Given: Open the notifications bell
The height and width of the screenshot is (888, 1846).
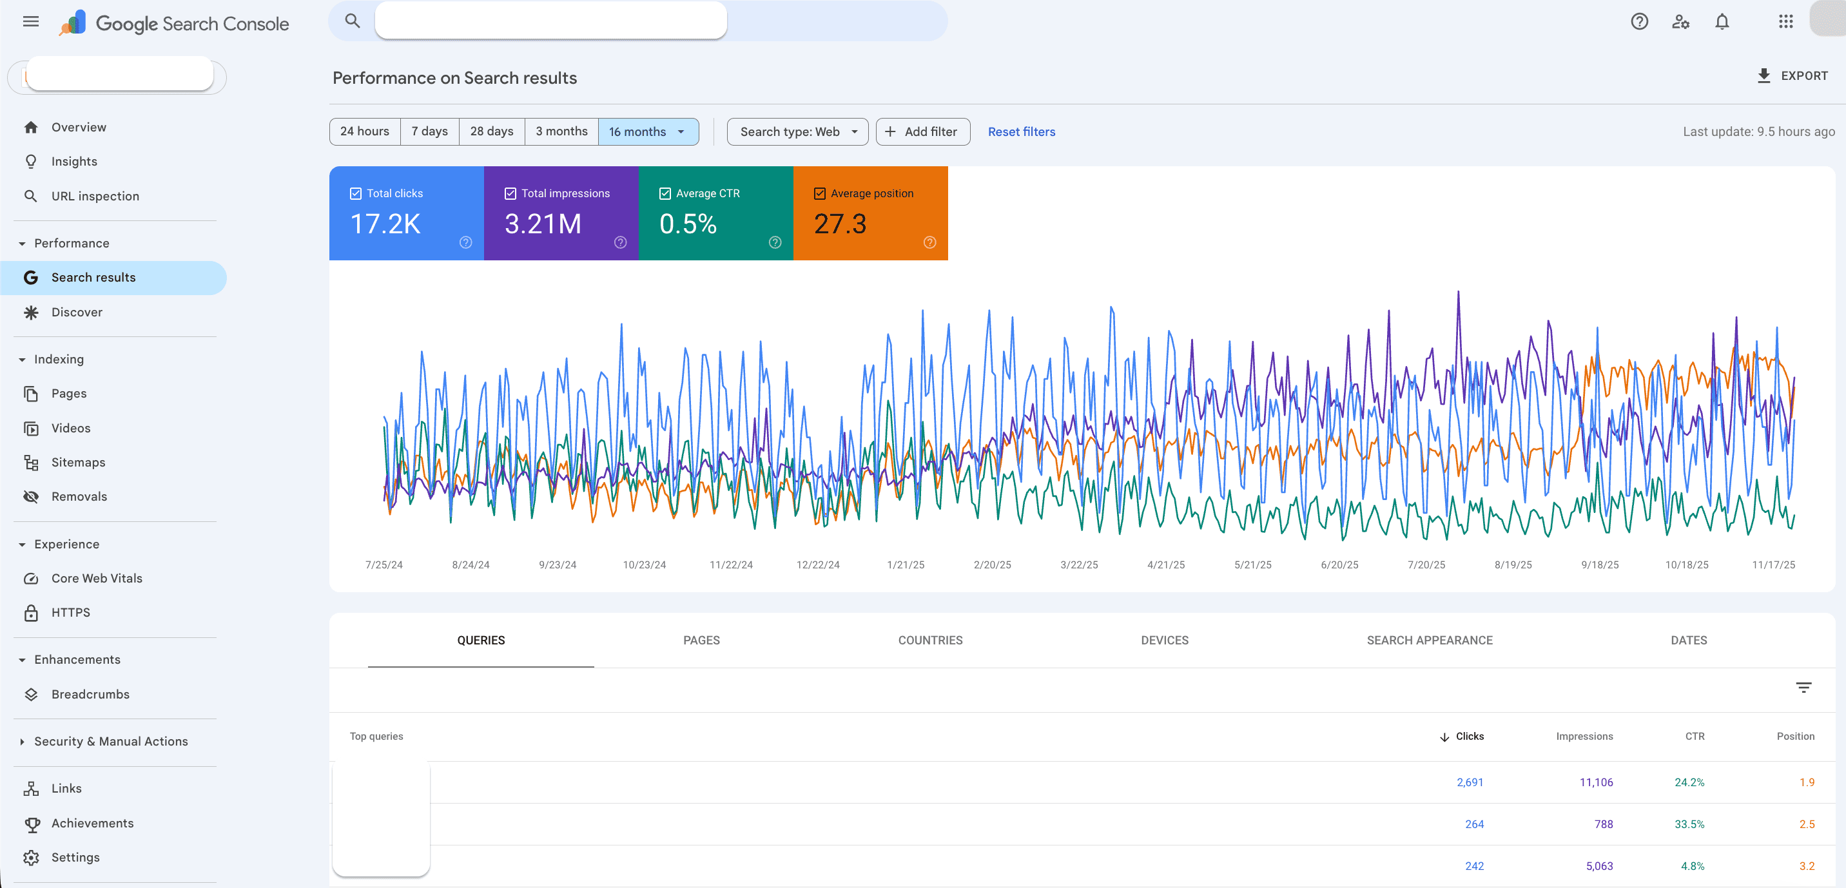Looking at the screenshot, I should 1722,21.
